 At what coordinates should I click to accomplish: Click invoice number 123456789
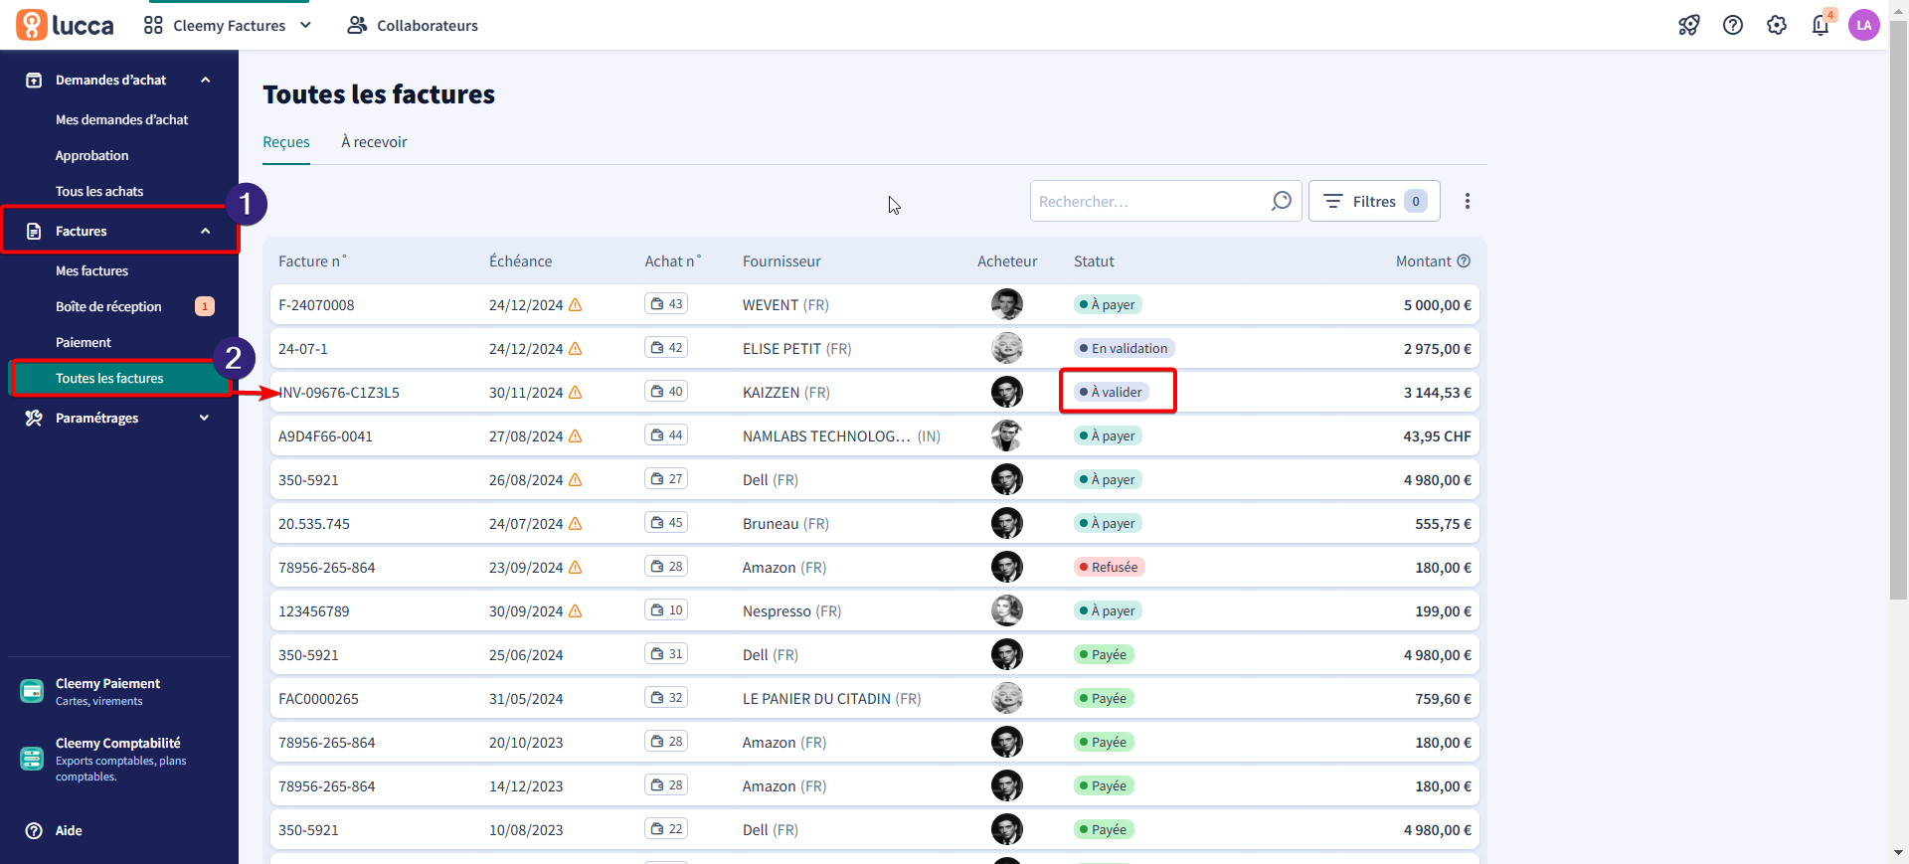[314, 610]
